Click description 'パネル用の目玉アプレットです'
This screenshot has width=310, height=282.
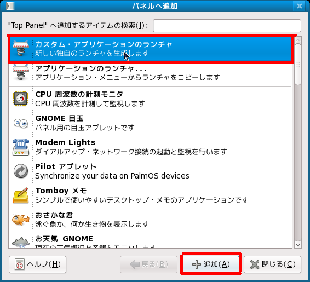click(85, 128)
